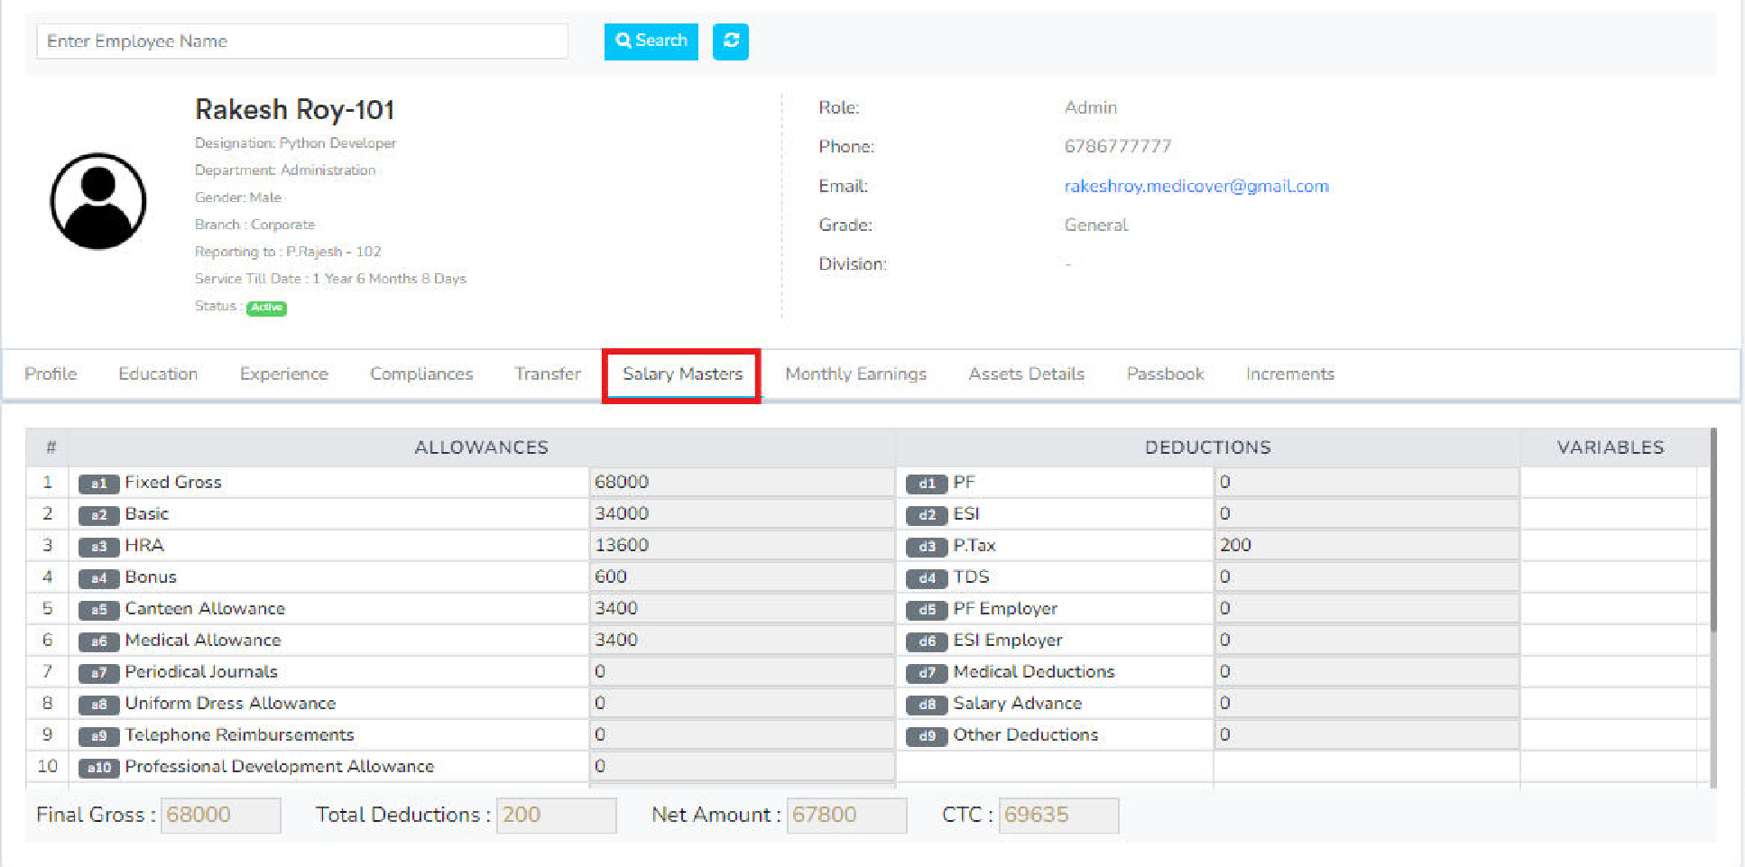
Task: Click the salary table vertical scrollbar
Action: tap(1713, 530)
